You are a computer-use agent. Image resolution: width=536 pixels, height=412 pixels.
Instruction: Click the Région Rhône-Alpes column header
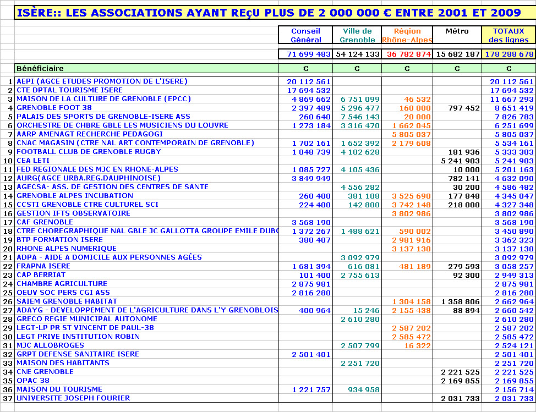[x=407, y=35]
